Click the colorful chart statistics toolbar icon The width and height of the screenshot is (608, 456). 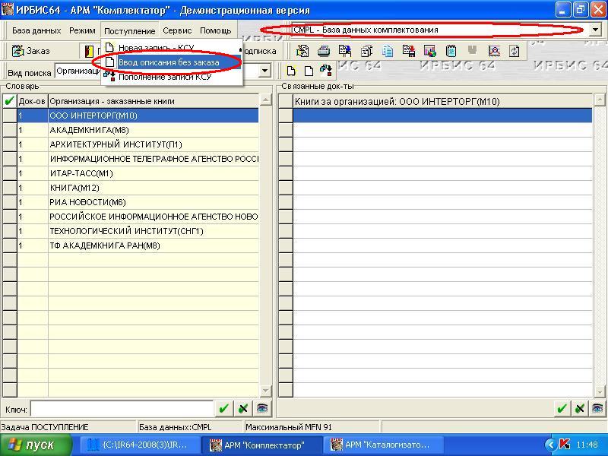click(430, 51)
